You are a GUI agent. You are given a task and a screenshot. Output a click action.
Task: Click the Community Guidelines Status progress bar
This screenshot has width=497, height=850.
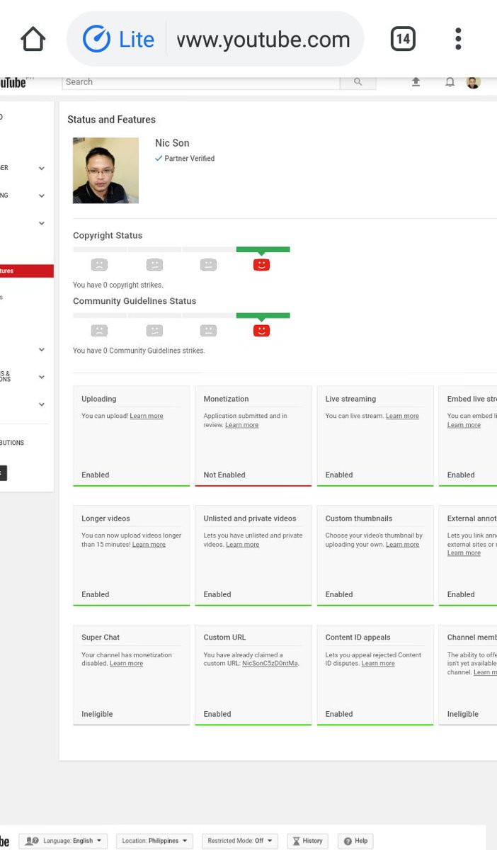click(x=181, y=315)
